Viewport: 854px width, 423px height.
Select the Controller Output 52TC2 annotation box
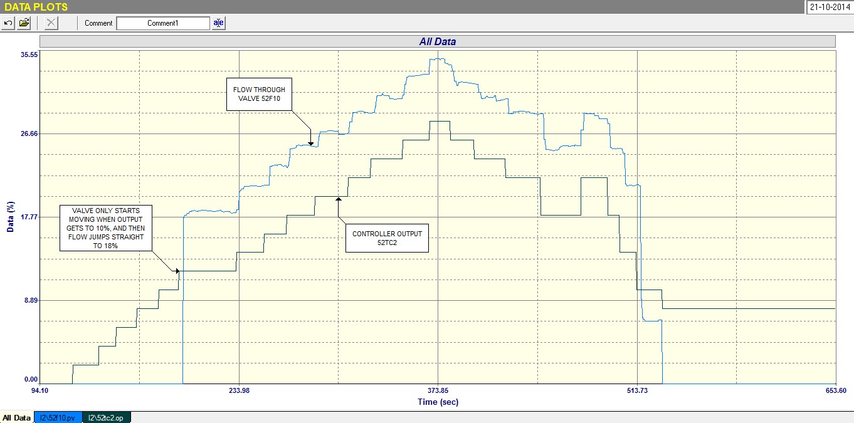pos(387,238)
